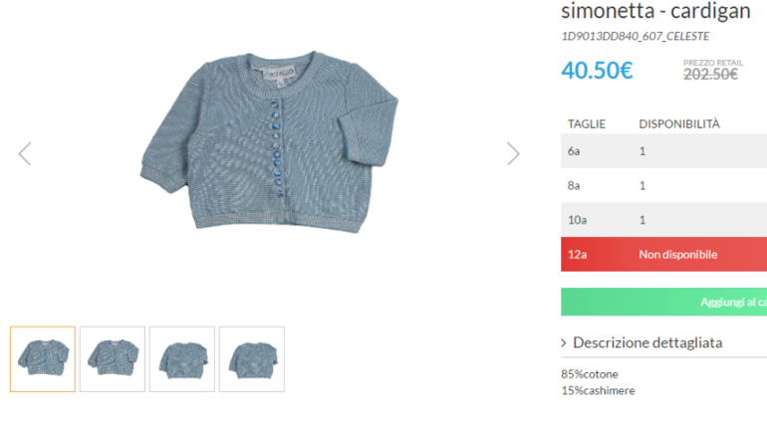The width and height of the screenshot is (767, 424).
Task: Expand Descrizione dettagliata section
Action: [x=646, y=342]
